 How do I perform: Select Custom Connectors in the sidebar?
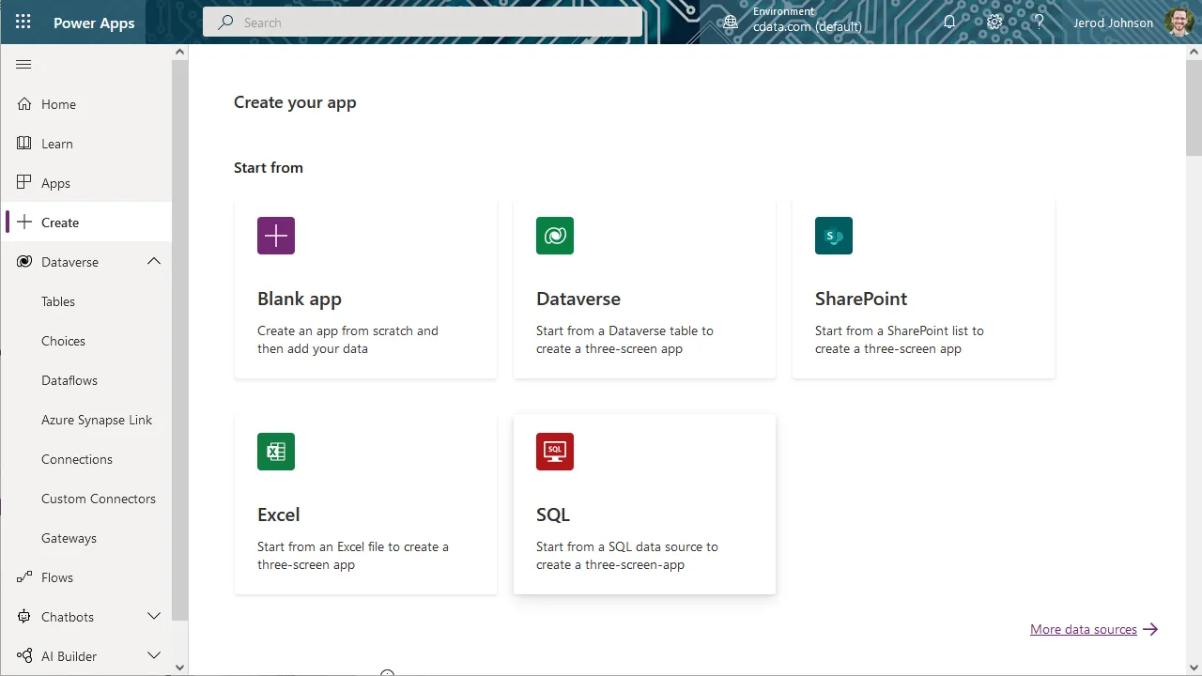point(98,499)
